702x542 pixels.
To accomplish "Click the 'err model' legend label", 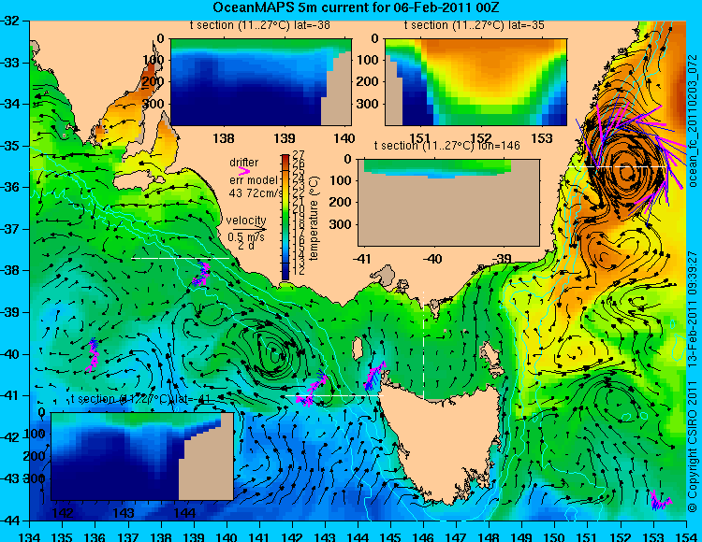I will tap(254, 180).
